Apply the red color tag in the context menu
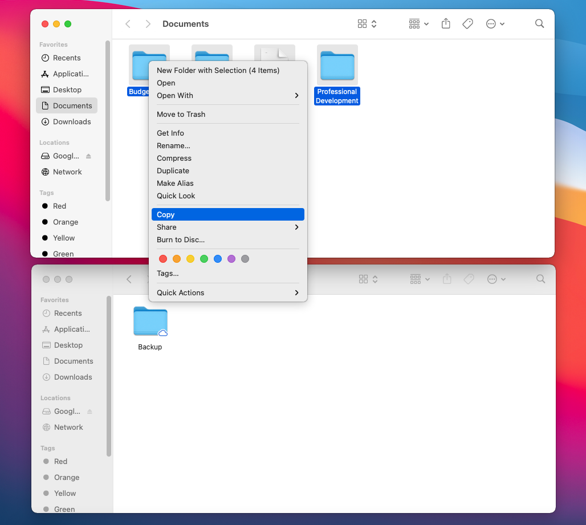Image resolution: width=586 pixels, height=525 pixels. (x=163, y=259)
